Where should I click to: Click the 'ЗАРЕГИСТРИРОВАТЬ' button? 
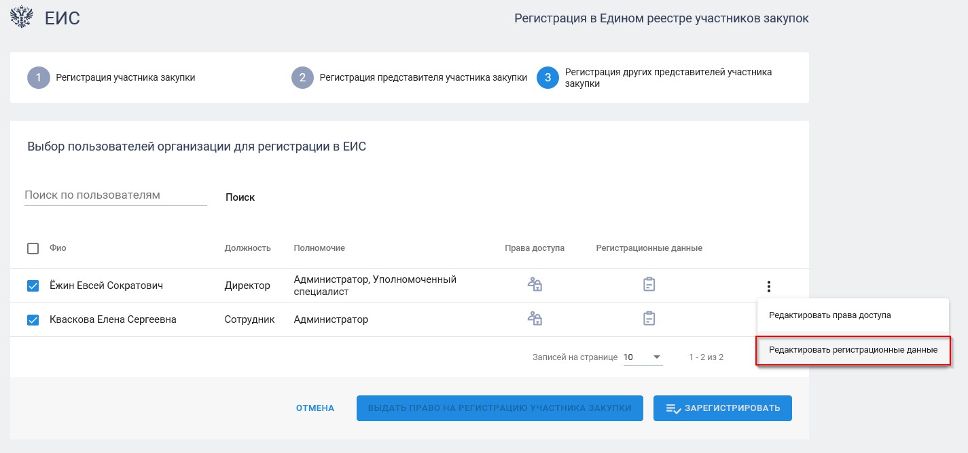tap(723, 408)
